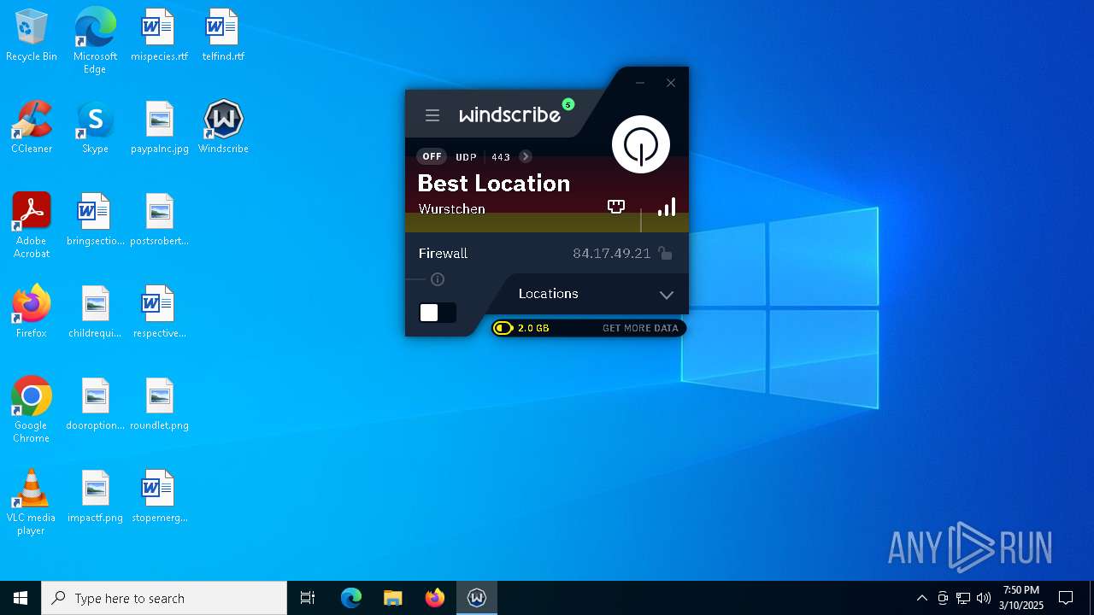Click the unlocked padlock icon next to the IP address
The width and height of the screenshot is (1094, 615).
pos(665,253)
